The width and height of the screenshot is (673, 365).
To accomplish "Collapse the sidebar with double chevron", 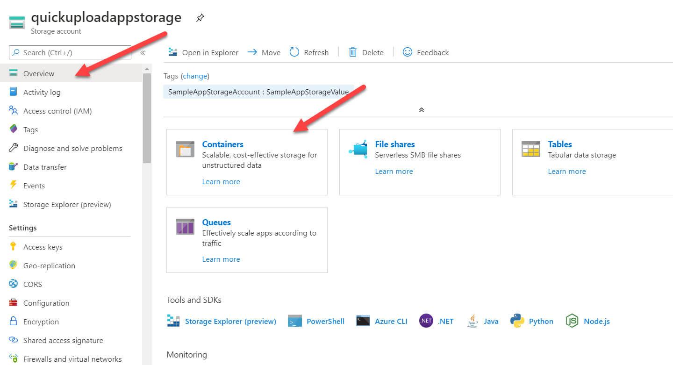I will click(143, 53).
